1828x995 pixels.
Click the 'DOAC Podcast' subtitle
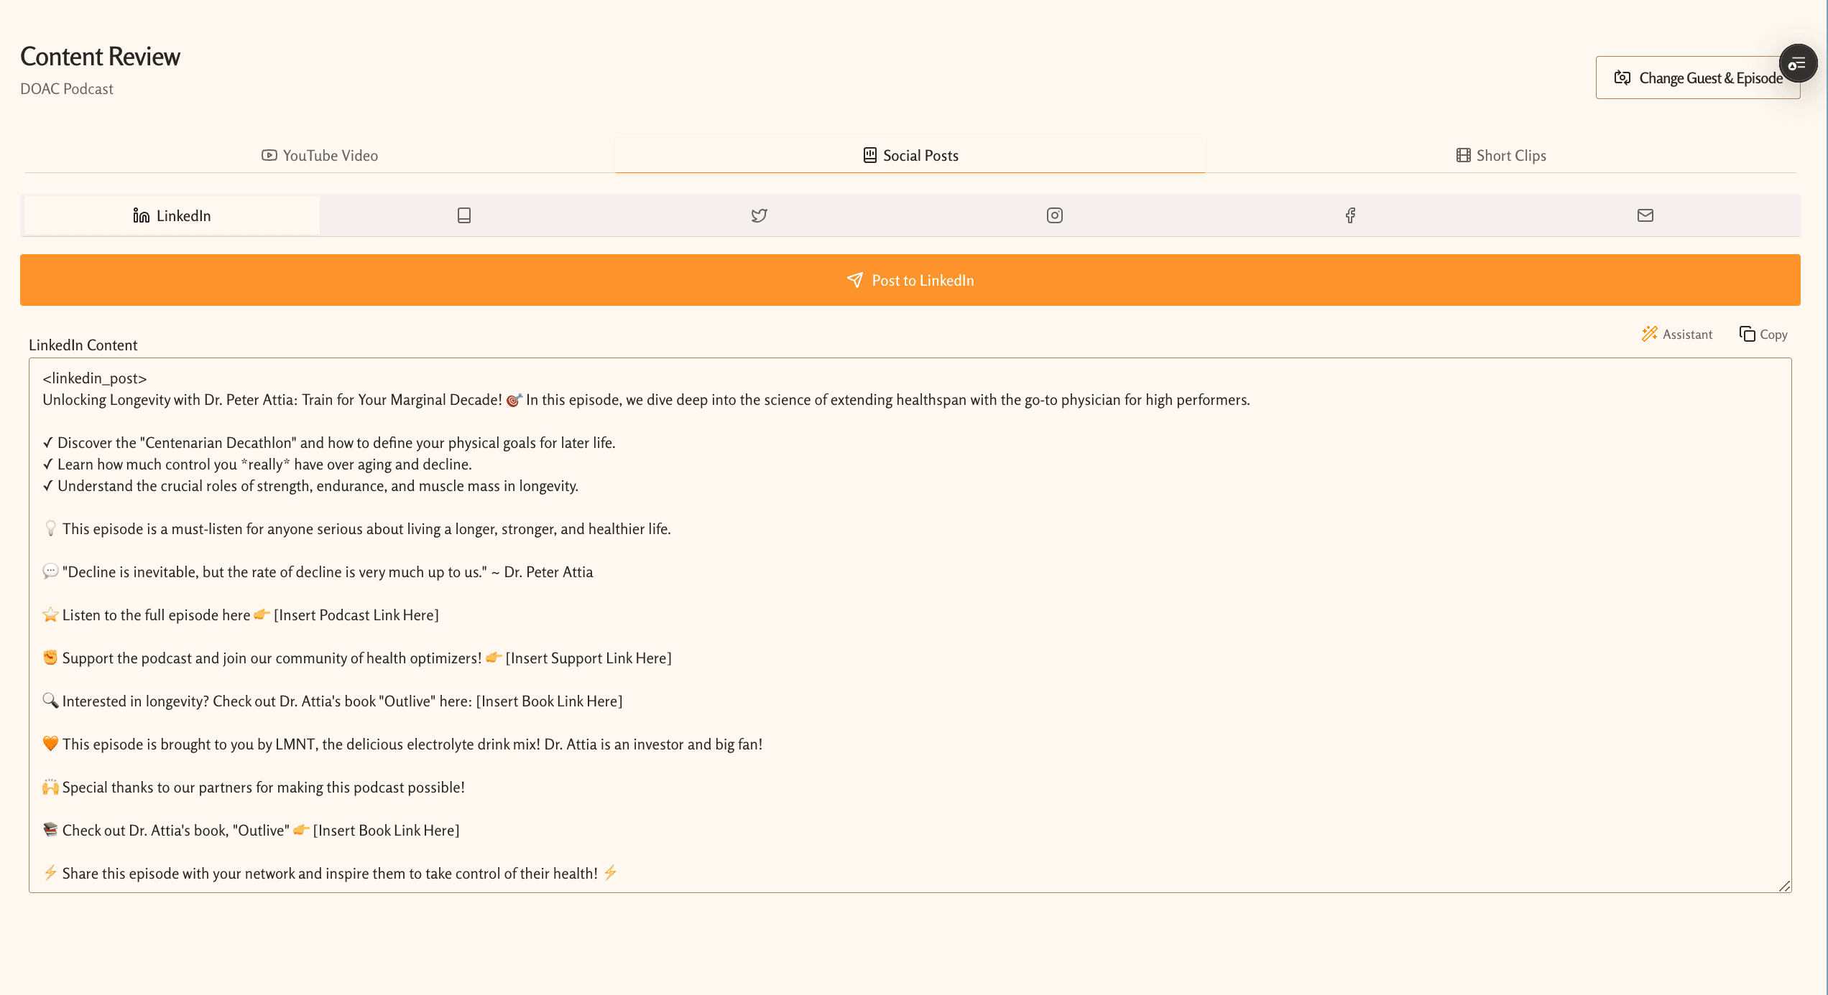[x=67, y=89]
